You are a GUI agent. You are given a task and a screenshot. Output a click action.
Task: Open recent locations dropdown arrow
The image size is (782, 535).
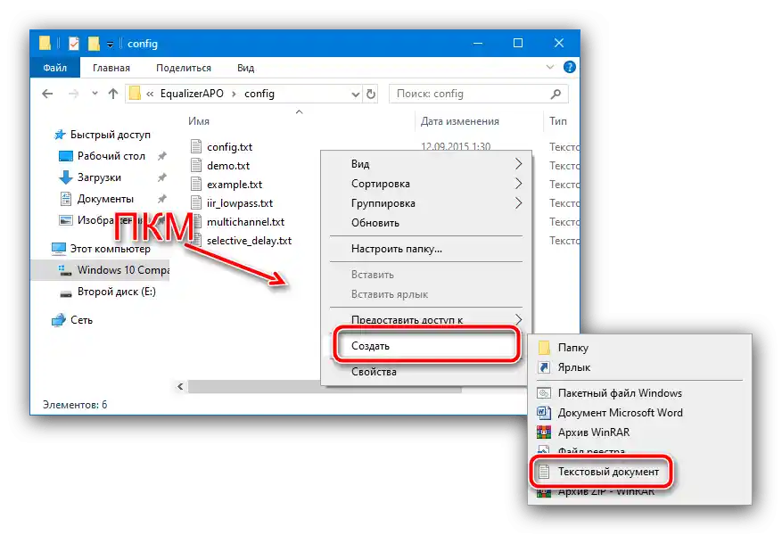[95, 94]
